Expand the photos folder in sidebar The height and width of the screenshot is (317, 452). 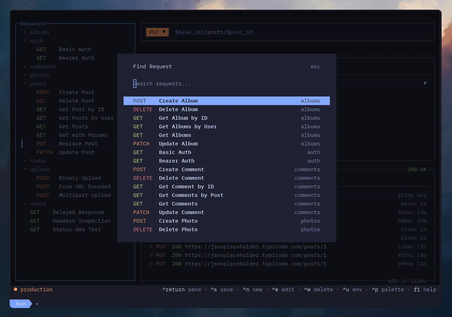pyautogui.click(x=37, y=75)
